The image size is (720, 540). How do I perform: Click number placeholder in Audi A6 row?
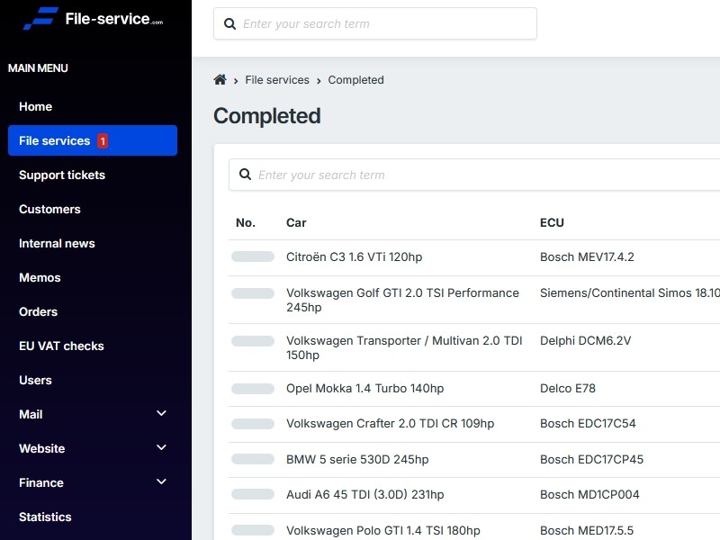[253, 494]
